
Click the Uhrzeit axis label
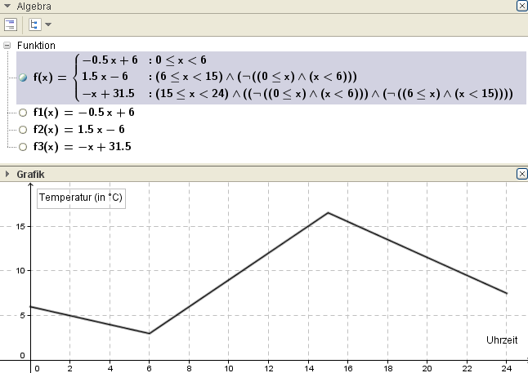click(x=502, y=339)
